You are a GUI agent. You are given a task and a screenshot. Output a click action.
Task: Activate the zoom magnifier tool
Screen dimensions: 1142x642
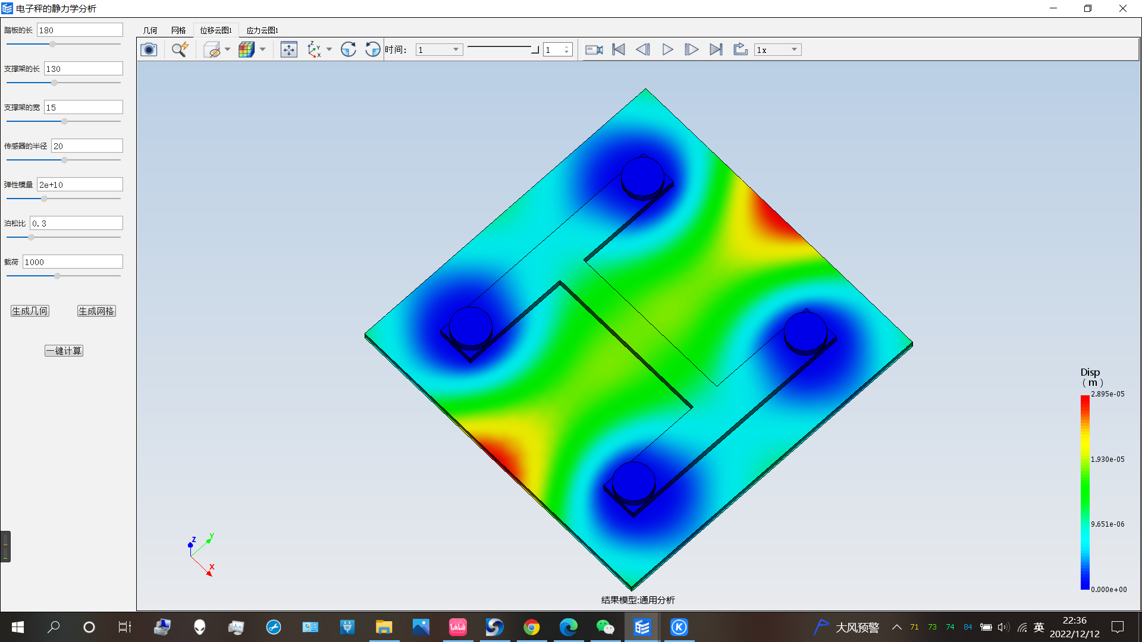tap(180, 49)
